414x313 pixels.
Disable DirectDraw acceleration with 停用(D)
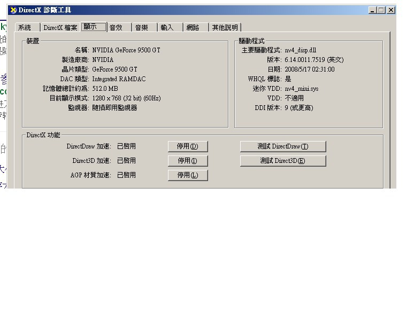pos(188,146)
